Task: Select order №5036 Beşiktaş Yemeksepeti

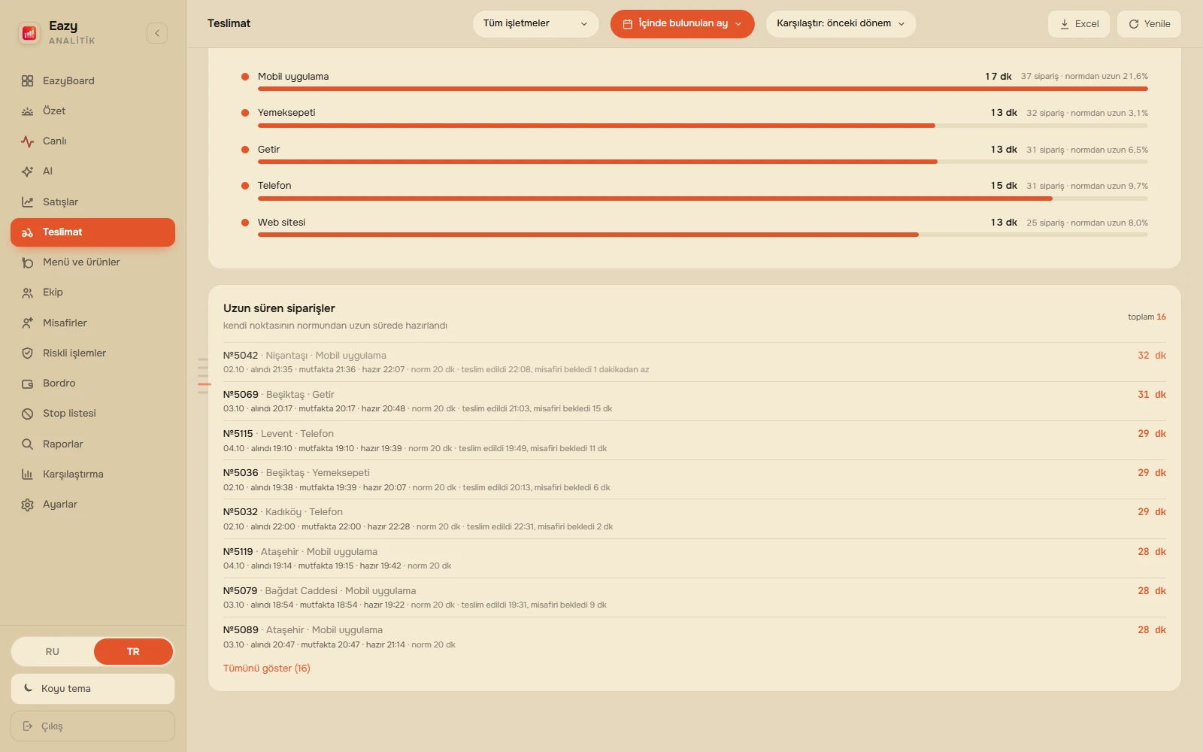Action: [695, 480]
